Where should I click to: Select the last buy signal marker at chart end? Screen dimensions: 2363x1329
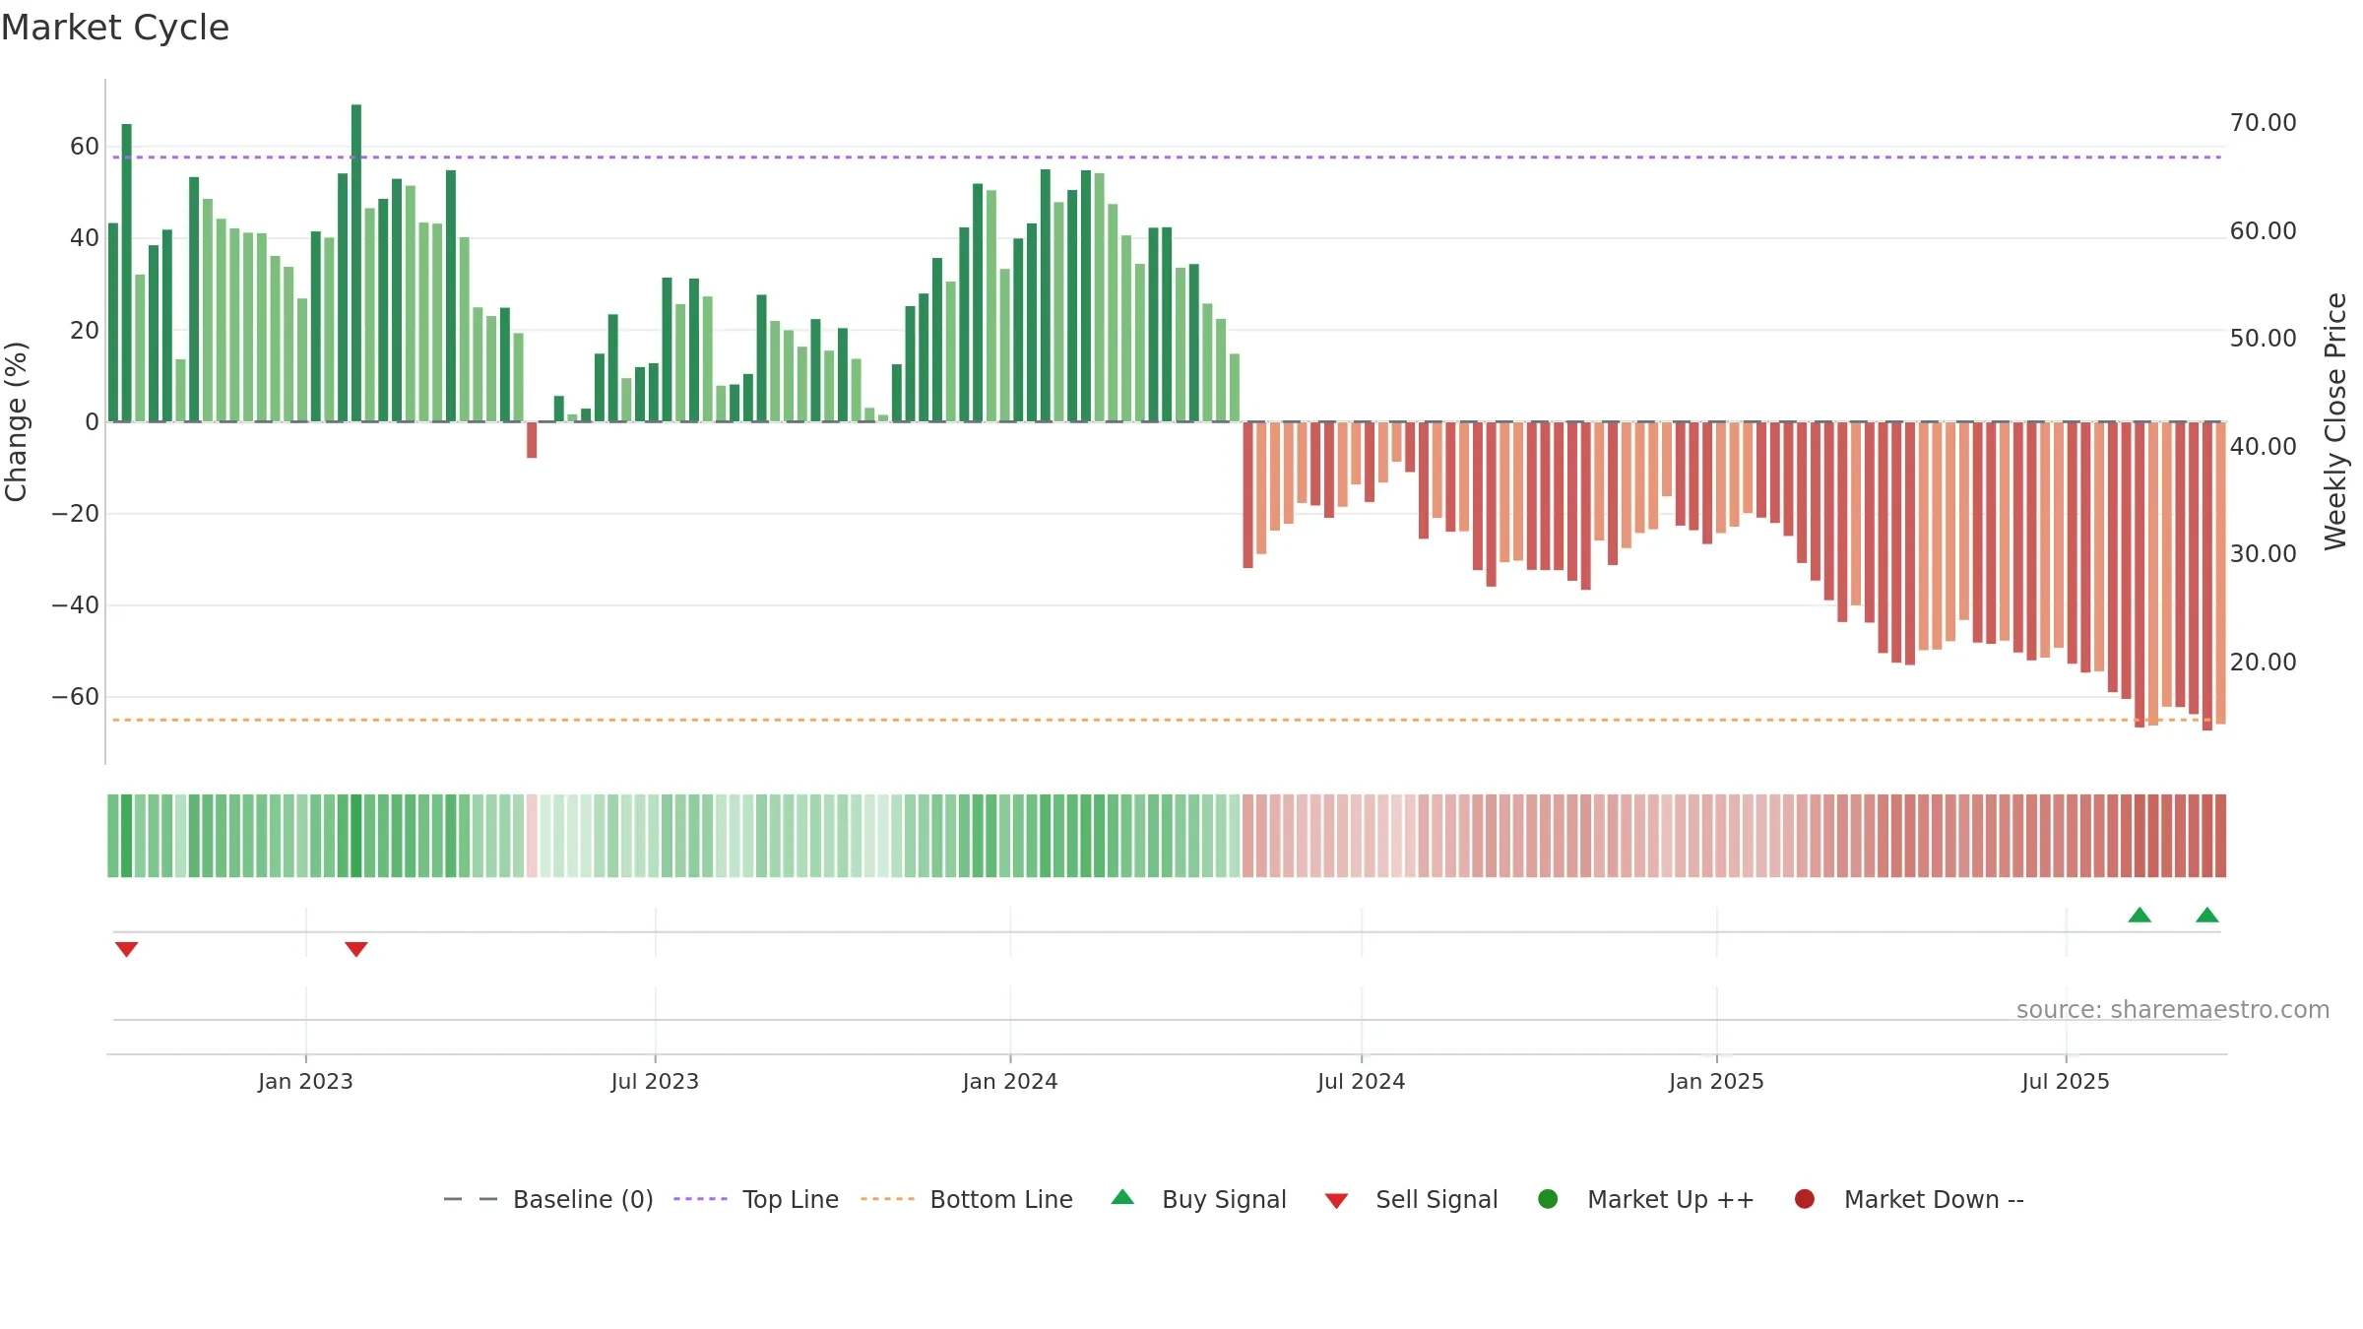point(2207,915)
